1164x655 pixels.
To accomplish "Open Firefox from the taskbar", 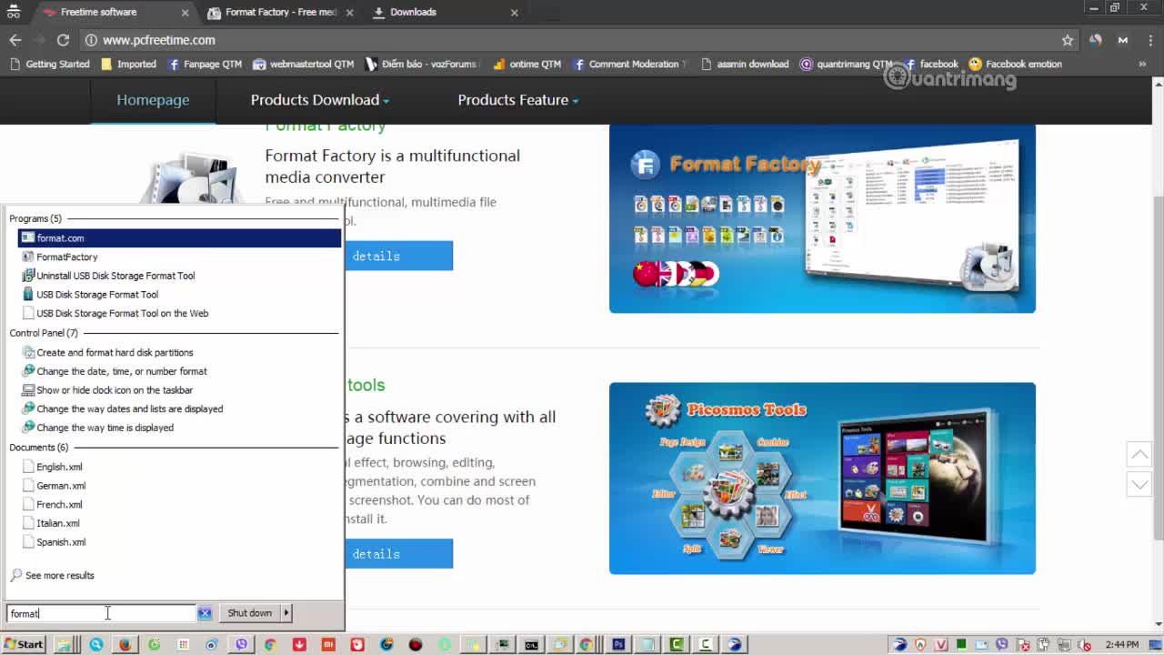I will (125, 644).
